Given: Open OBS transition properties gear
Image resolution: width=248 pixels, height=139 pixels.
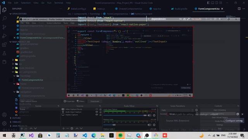Looking at the screenshot, I should 196,110.
